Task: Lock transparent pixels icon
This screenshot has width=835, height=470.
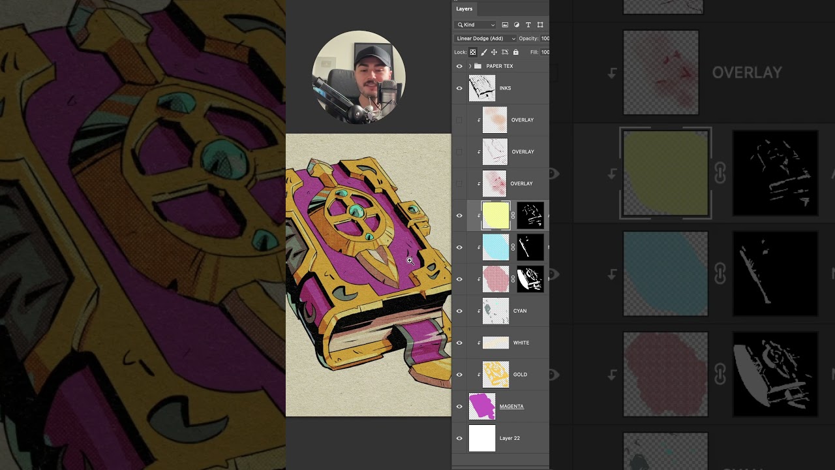Action: click(x=473, y=52)
